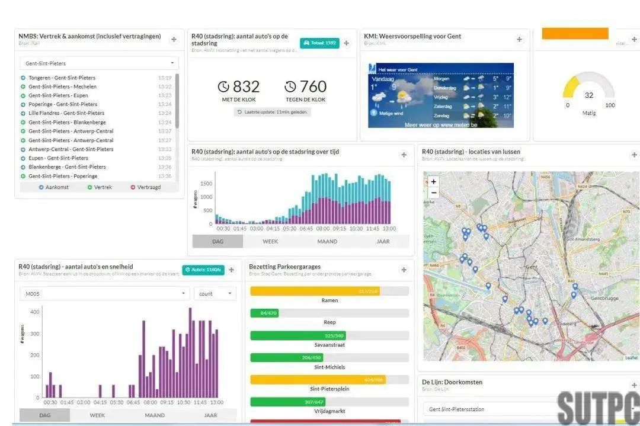Click Blankenberge - Gent-Sint-Pieters 13:36 row

coord(96,167)
